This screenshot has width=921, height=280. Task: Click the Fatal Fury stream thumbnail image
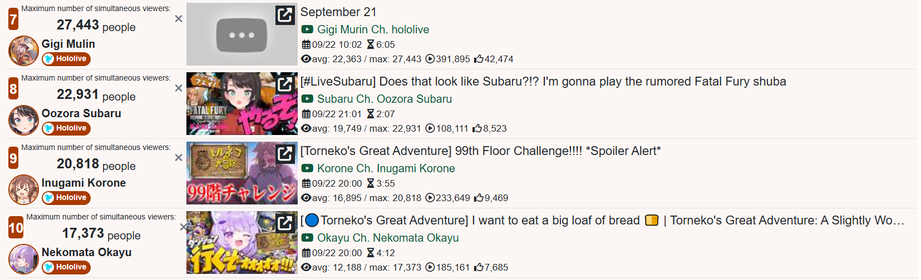pyautogui.click(x=242, y=104)
